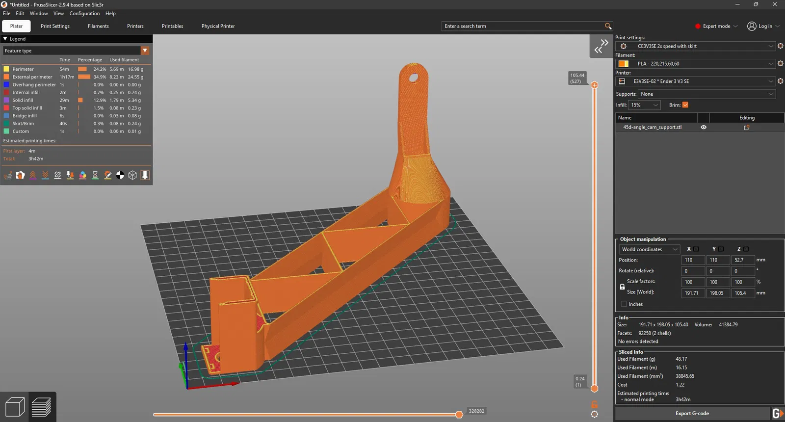Switch to 3D editor view cube icon
This screenshot has height=422, width=785.
point(15,407)
